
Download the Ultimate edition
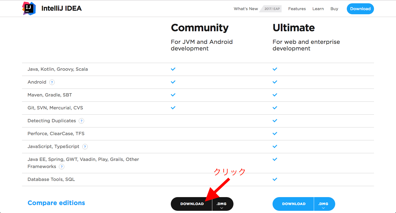(x=293, y=204)
